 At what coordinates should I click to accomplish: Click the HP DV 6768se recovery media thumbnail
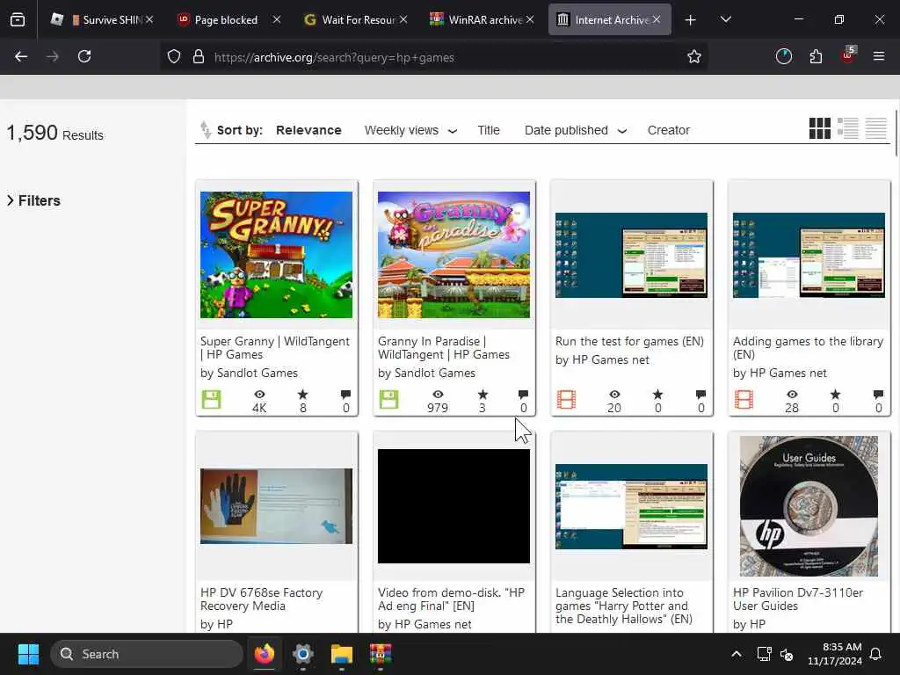tap(276, 506)
